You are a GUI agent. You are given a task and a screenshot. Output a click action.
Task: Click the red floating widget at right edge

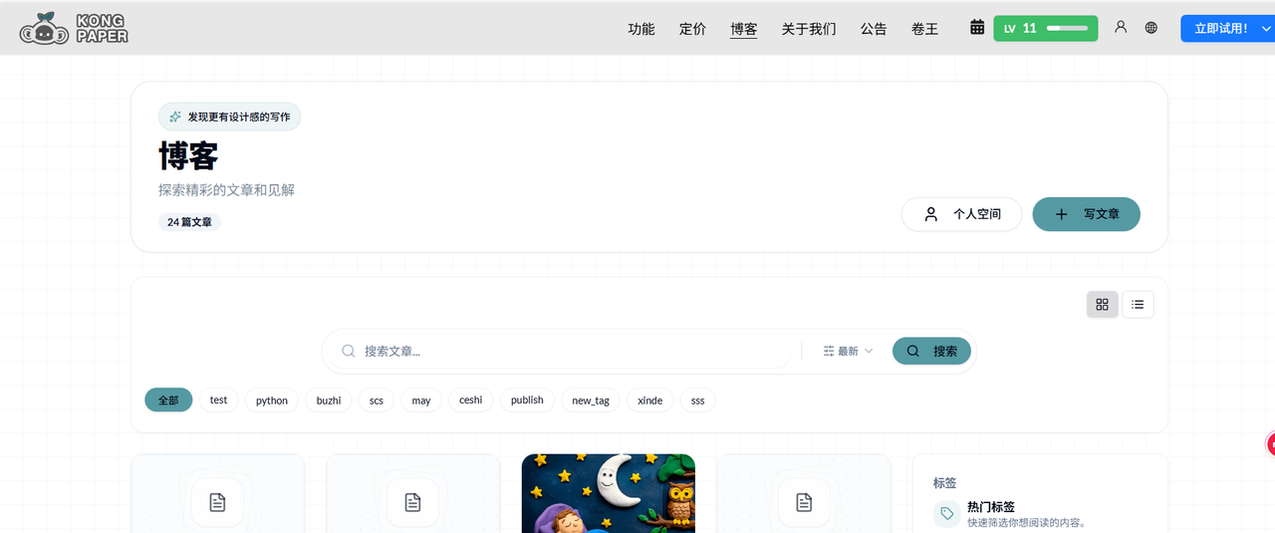point(1270,444)
